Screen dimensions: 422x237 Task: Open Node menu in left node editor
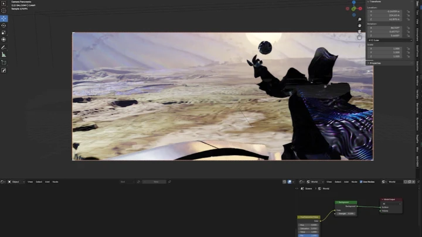point(56,182)
